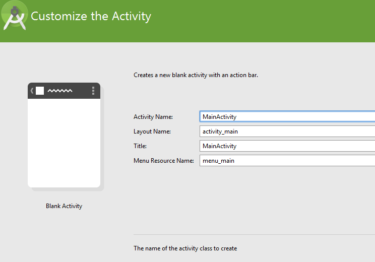Click the three-dot overflow icon in the preview
Viewport: 375px width, 262px height.
pos(93,91)
